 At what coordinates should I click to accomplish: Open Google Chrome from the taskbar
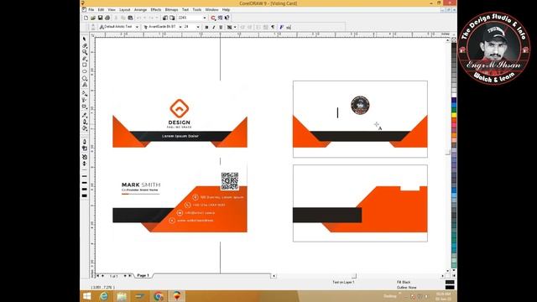point(159,296)
